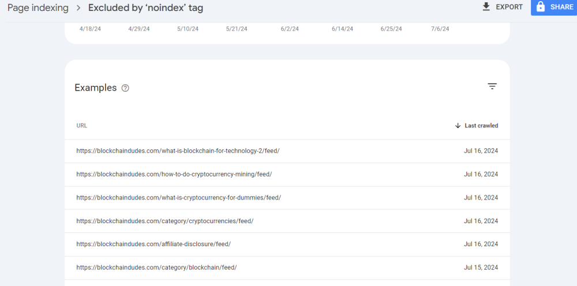Viewport: 577px width, 286px height.
Task: Click the Export download icon
Action: pos(486,7)
